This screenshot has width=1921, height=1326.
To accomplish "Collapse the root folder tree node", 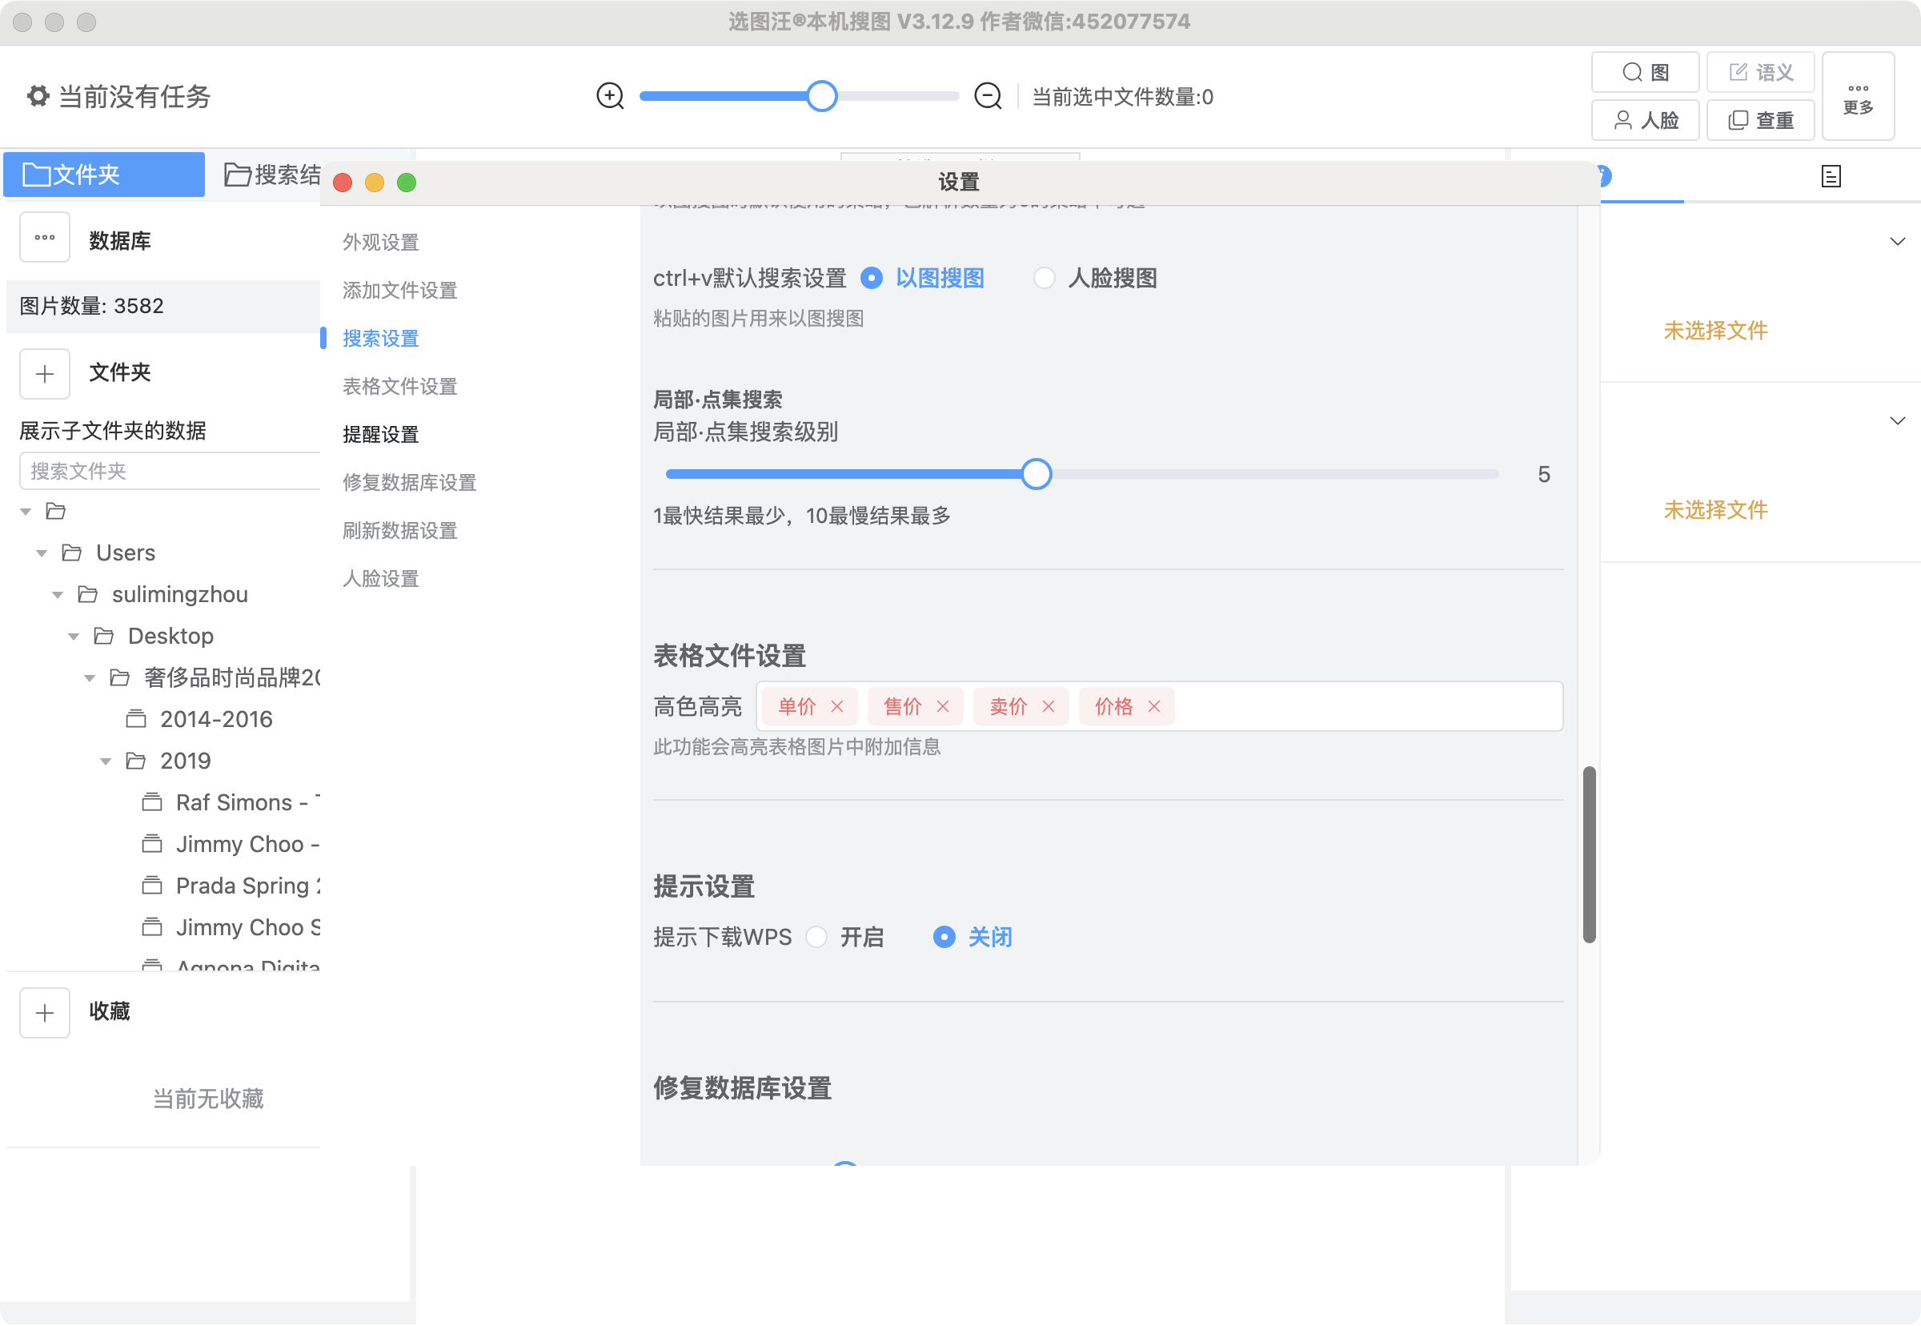I will click(x=26, y=512).
